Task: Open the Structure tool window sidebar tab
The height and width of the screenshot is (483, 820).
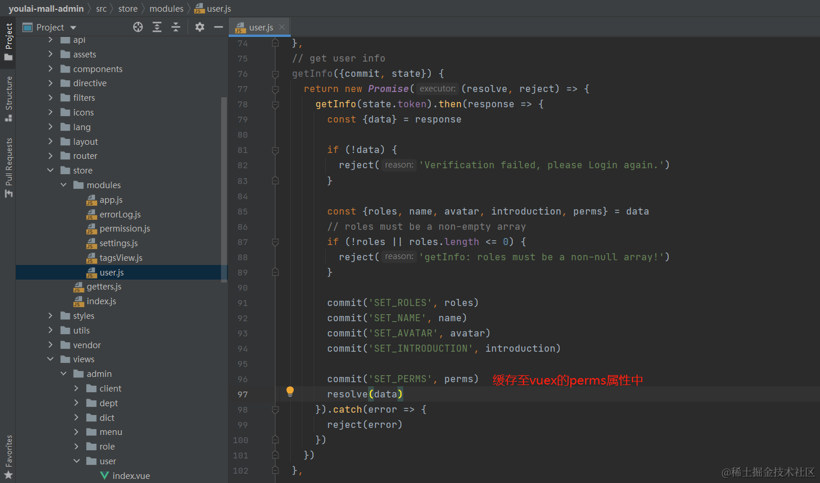Action: [8, 98]
